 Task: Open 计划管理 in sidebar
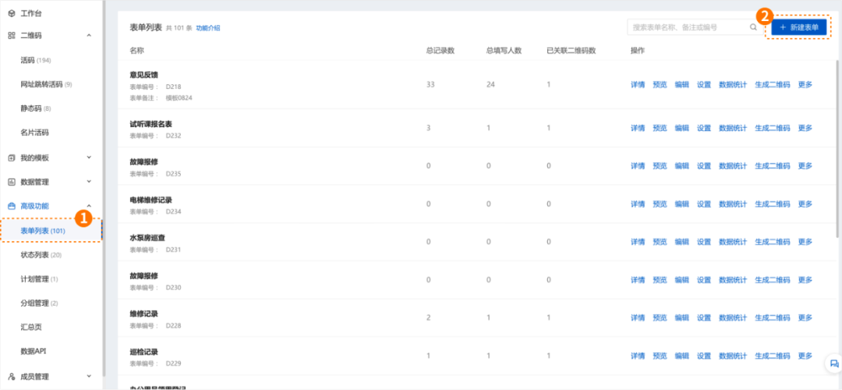39,278
